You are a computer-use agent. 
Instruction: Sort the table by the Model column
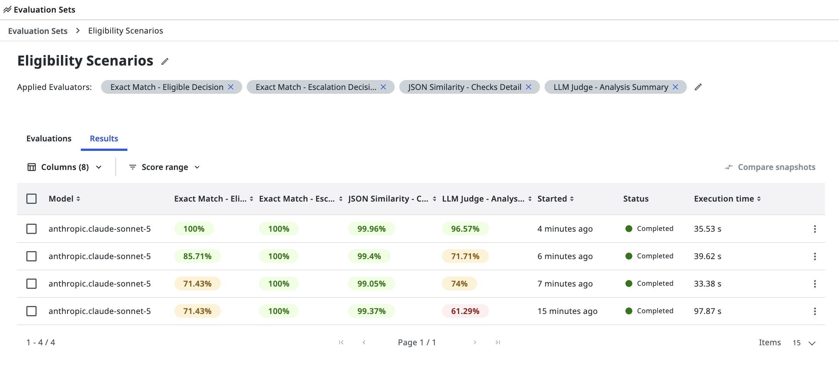(x=78, y=199)
